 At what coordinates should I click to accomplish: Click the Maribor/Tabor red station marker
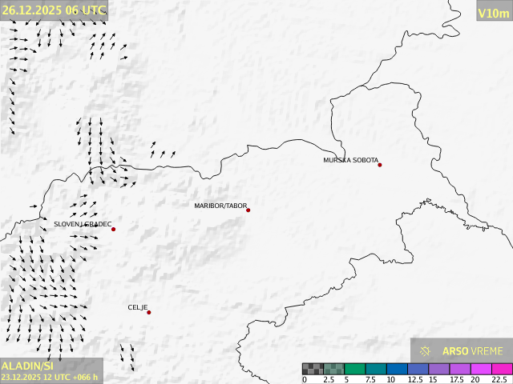click(x=248, y=210)
